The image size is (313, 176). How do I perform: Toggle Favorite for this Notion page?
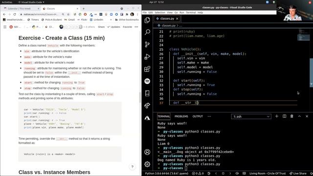click(x=127, y=27)
